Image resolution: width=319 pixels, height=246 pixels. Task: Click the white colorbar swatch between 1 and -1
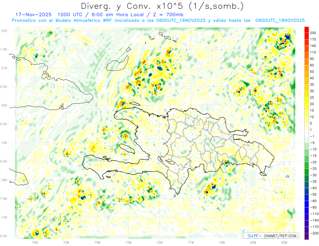point(307,133)
